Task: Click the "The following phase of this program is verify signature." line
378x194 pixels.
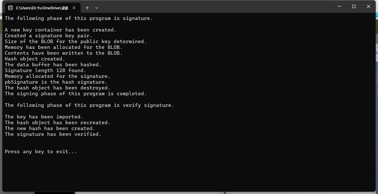Action: 89,105
